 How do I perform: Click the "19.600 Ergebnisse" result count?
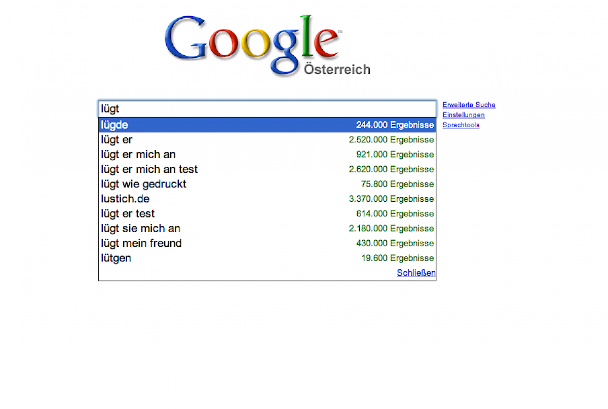pos(397,258)
